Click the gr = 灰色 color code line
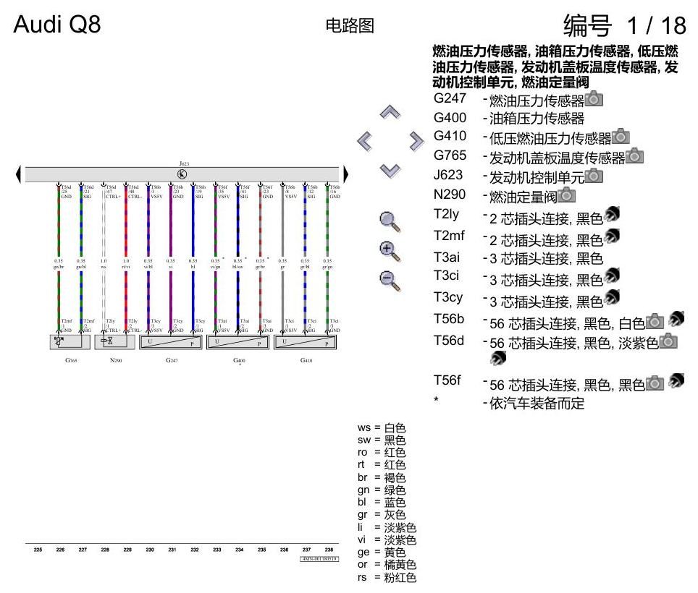The image size is (698, 593). click(382, 515)
